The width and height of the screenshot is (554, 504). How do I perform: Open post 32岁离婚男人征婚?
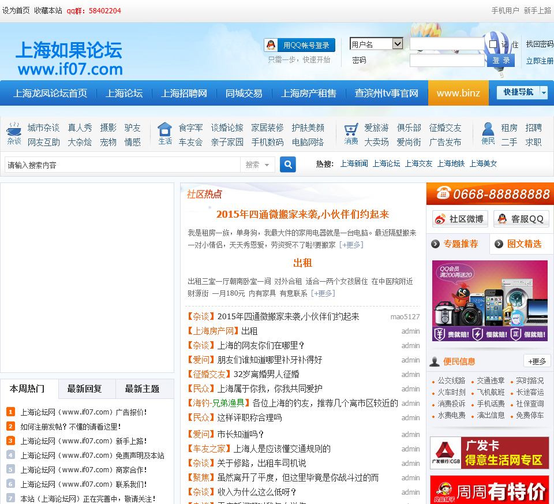(x=267, y=374)
